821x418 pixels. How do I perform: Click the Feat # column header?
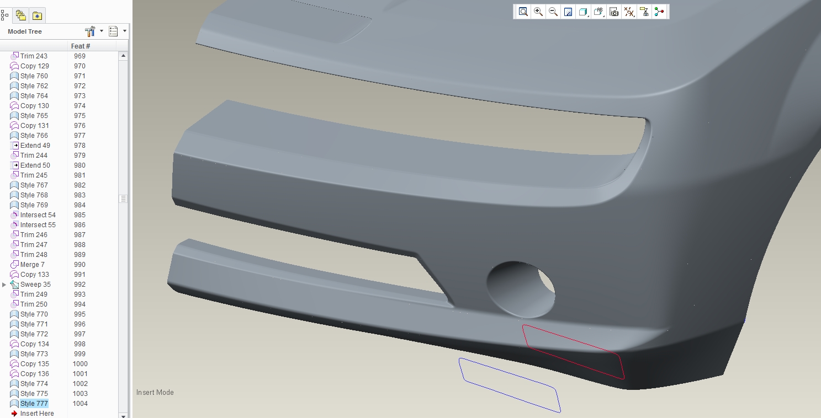click(x=81, y=46)
